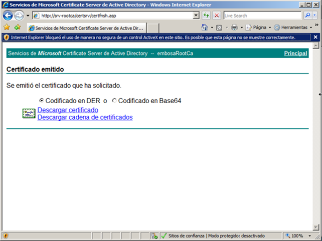Click the browser Back arrow button
Screen dimensions: 322x241
pyautogui.click(x=8, y=16)
